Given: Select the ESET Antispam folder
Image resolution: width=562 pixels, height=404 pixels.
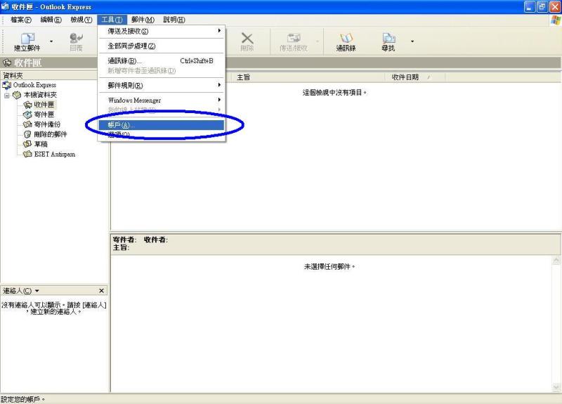Looking at the screenshot, I should pos(55,154).
